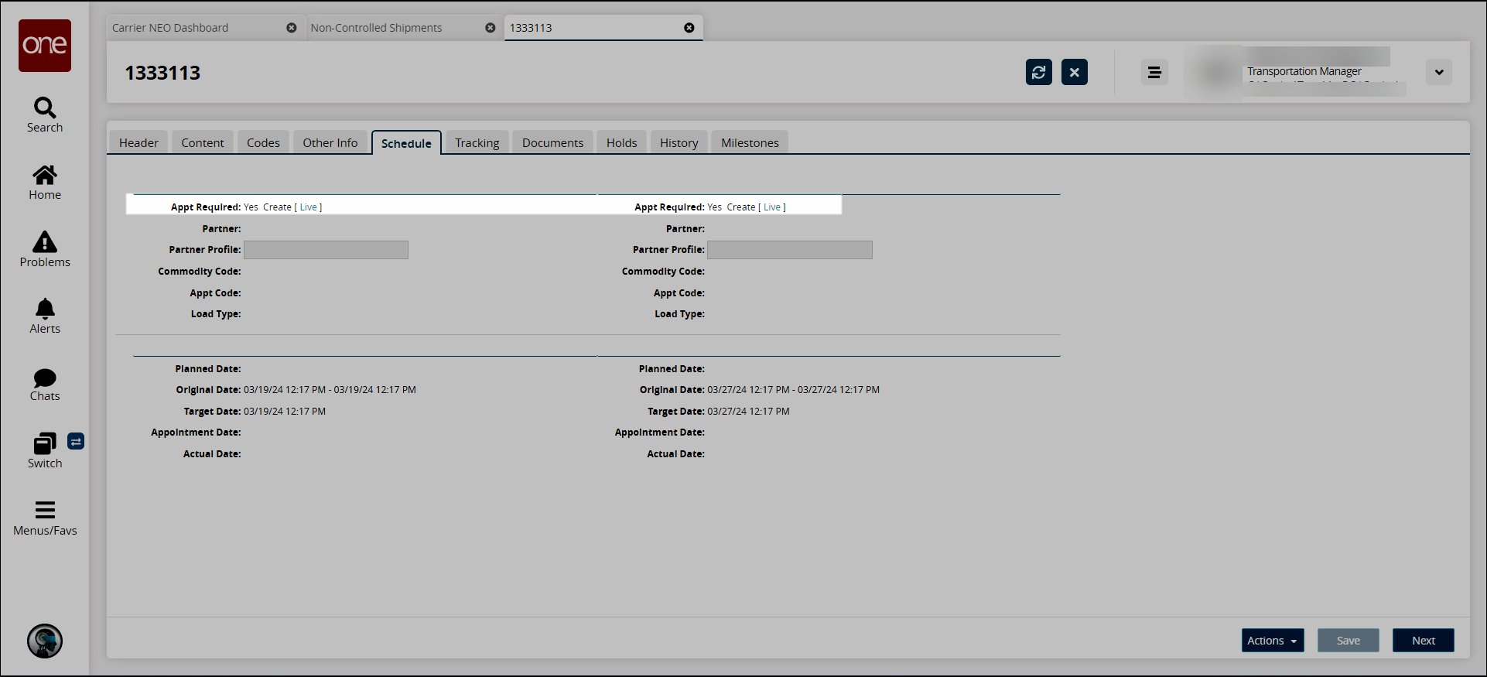
Task: Click the left Live appointment link
Action: click(x=309, y=207)
